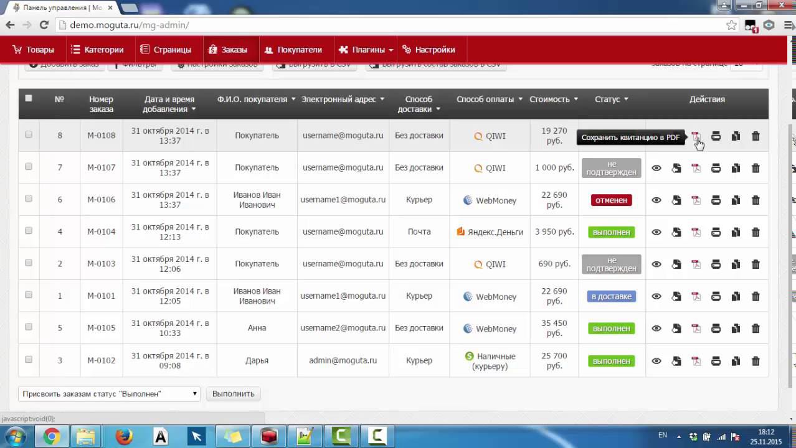Viewport: 796px width, 448px height.
Task: Sort by Статус column
Action: click(x=611, y=99)
